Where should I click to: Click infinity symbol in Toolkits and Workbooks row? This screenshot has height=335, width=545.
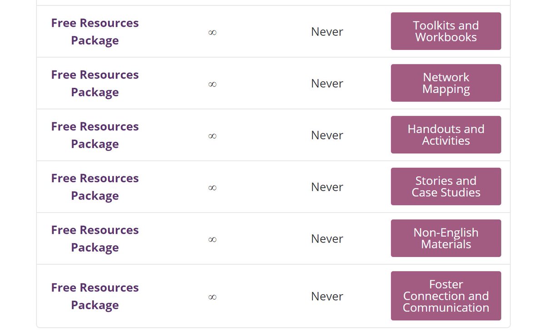(212, 32)
